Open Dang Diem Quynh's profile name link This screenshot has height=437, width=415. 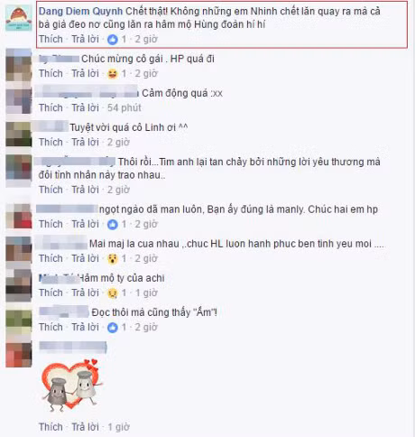[80, 12]
